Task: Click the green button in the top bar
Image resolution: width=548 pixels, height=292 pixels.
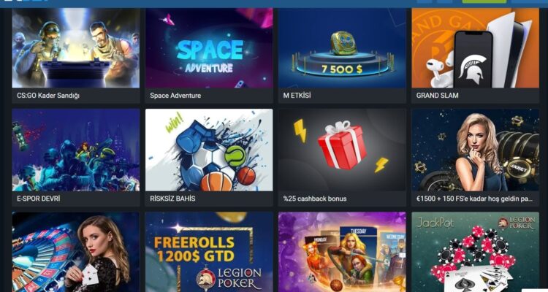Action: pos(484,1)
